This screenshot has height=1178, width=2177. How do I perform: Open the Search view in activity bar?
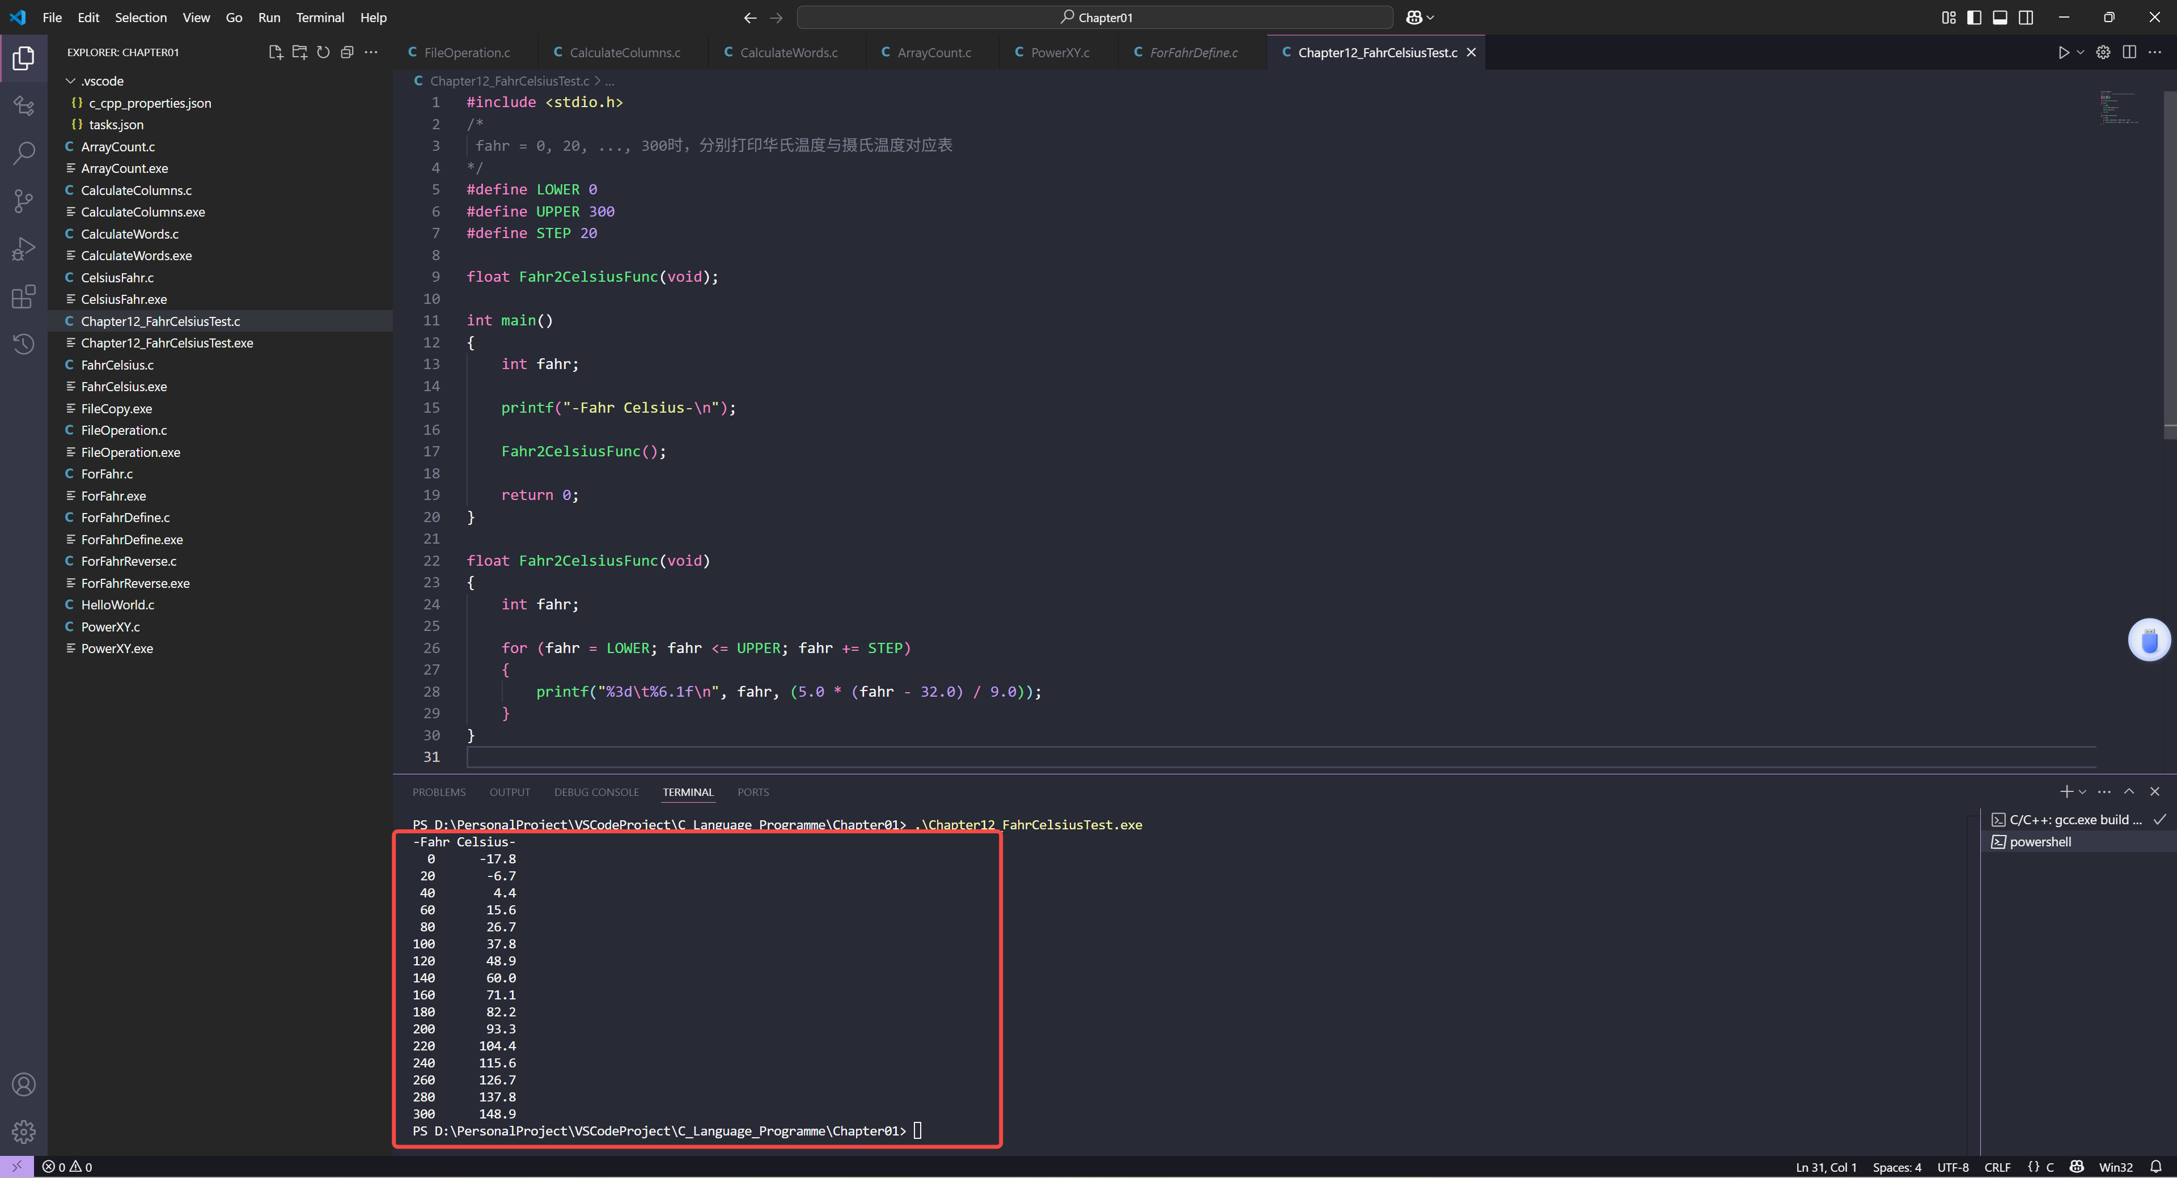pyautogui.click(x=24, y=153)
